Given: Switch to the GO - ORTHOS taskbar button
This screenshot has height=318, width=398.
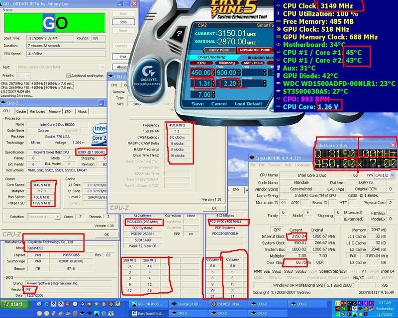Looking at the screenshot, I should coord(148,304).
